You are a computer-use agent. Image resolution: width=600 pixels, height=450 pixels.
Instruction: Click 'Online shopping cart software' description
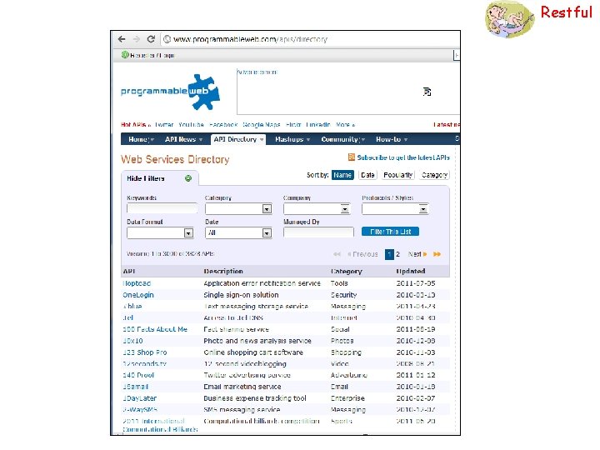point(253,352)
